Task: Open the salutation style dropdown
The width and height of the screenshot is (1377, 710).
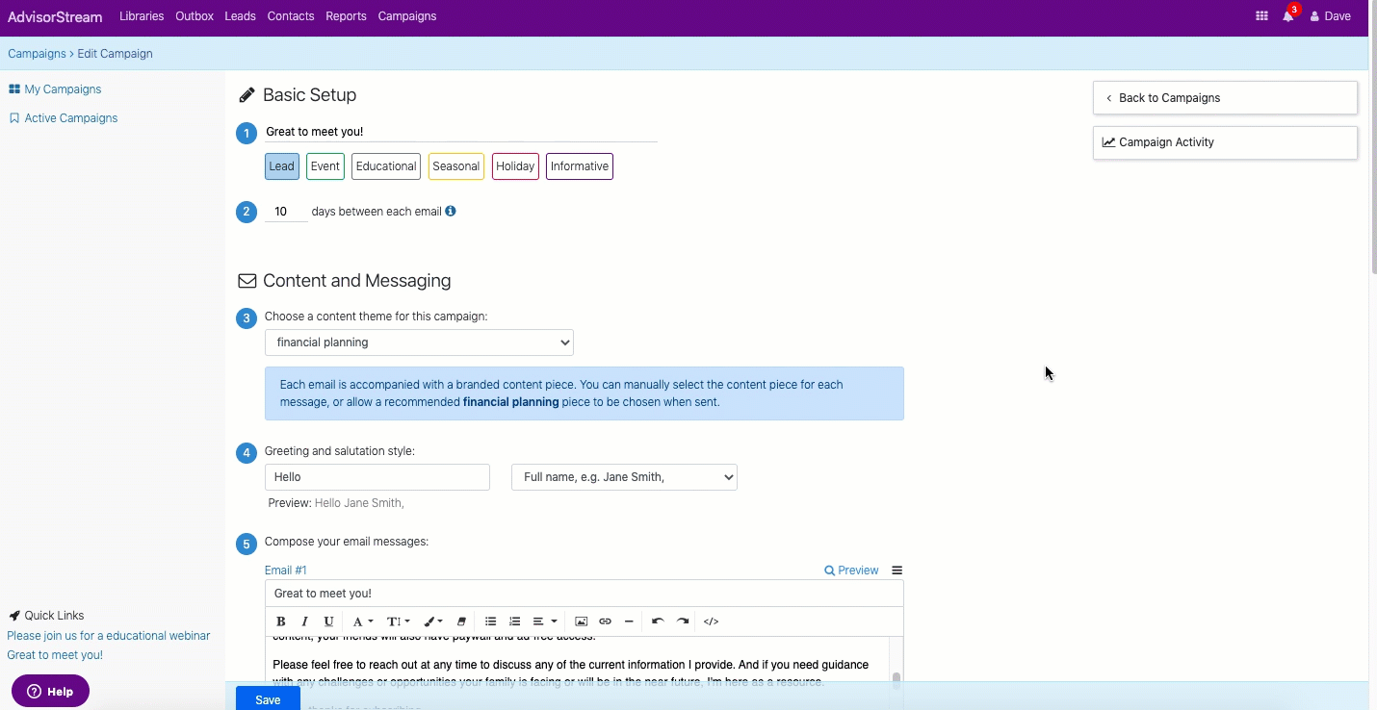Action: pos(624,477)
